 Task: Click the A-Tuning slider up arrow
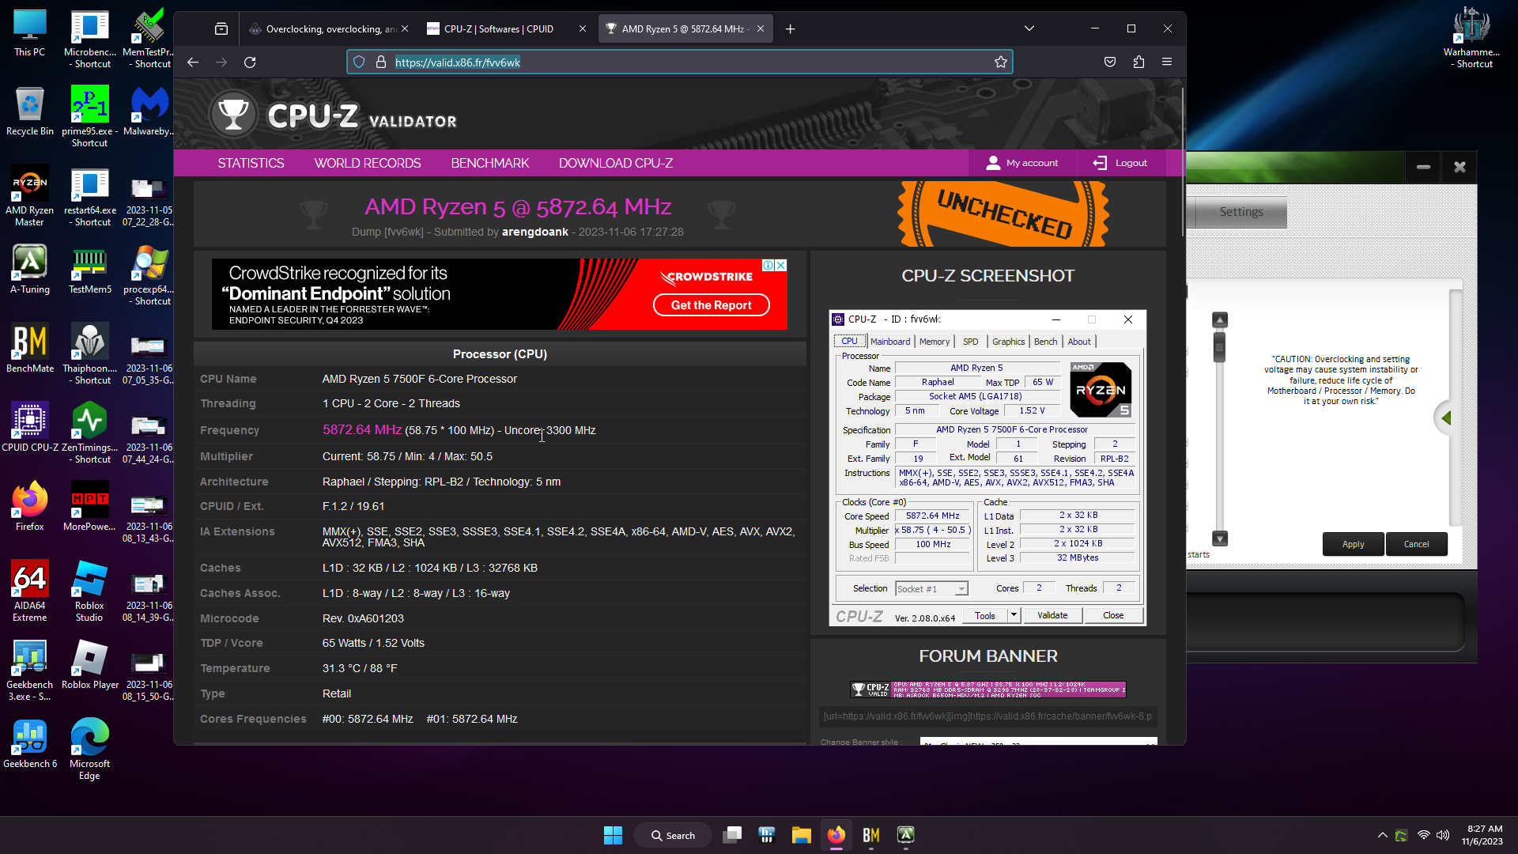click(1220, 320)
